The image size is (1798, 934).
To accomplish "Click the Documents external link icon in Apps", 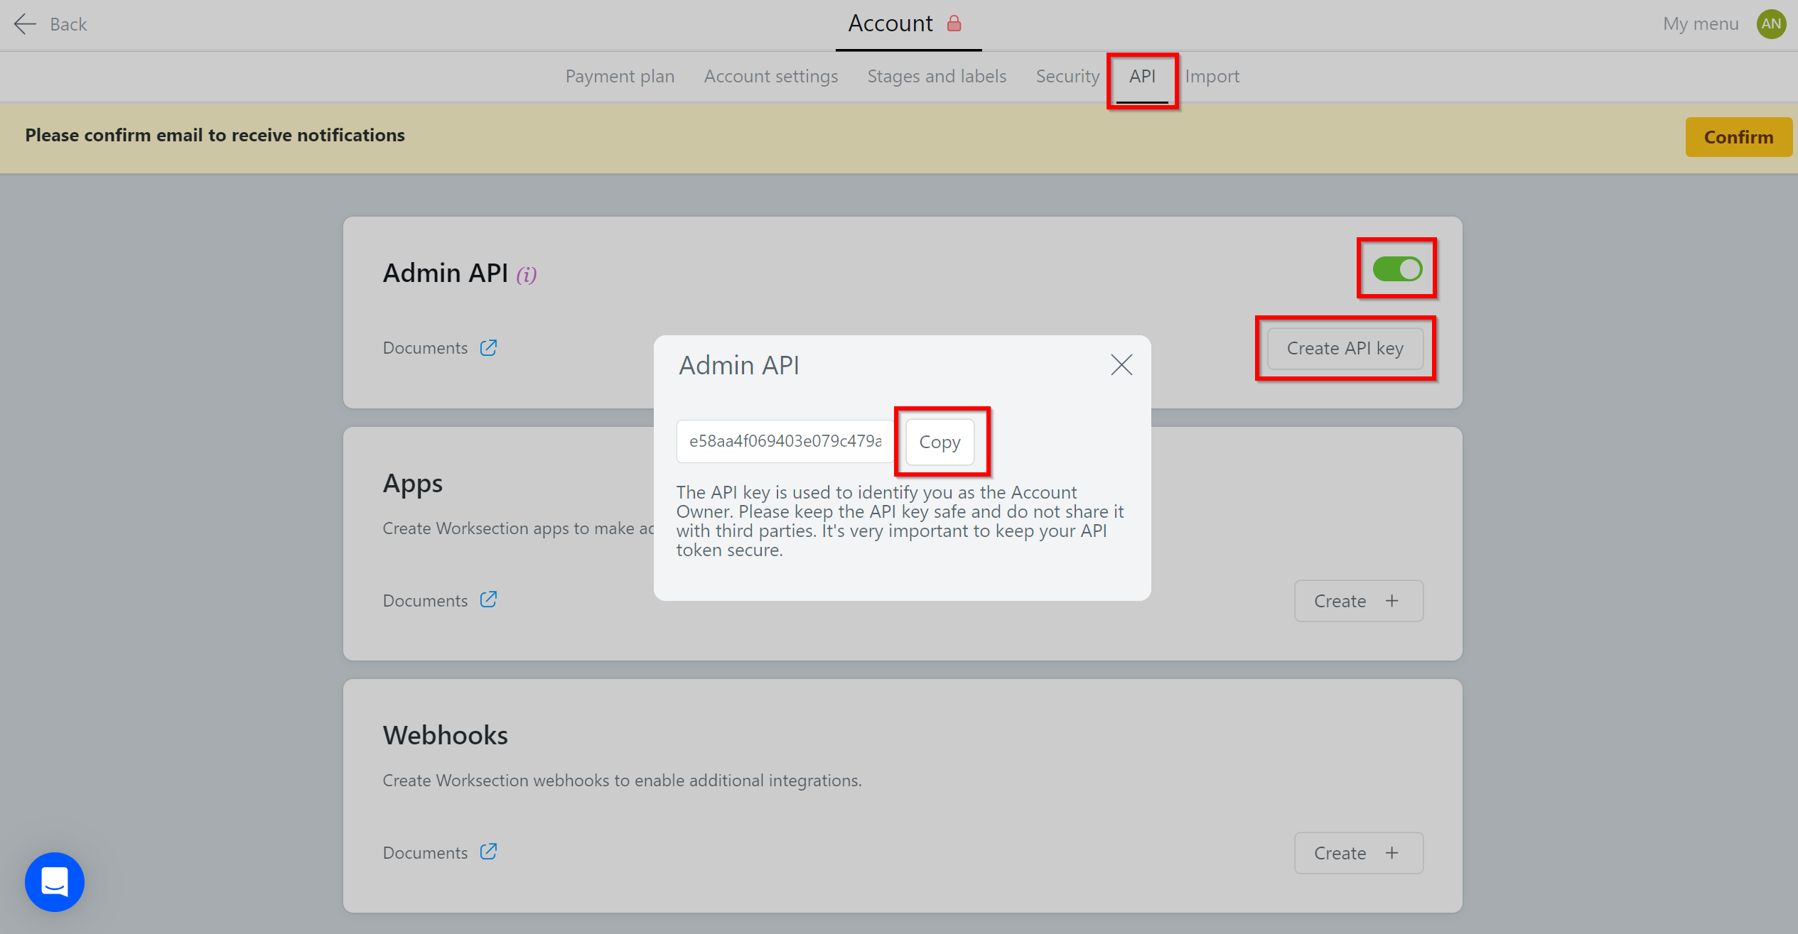I will (488, 600).
